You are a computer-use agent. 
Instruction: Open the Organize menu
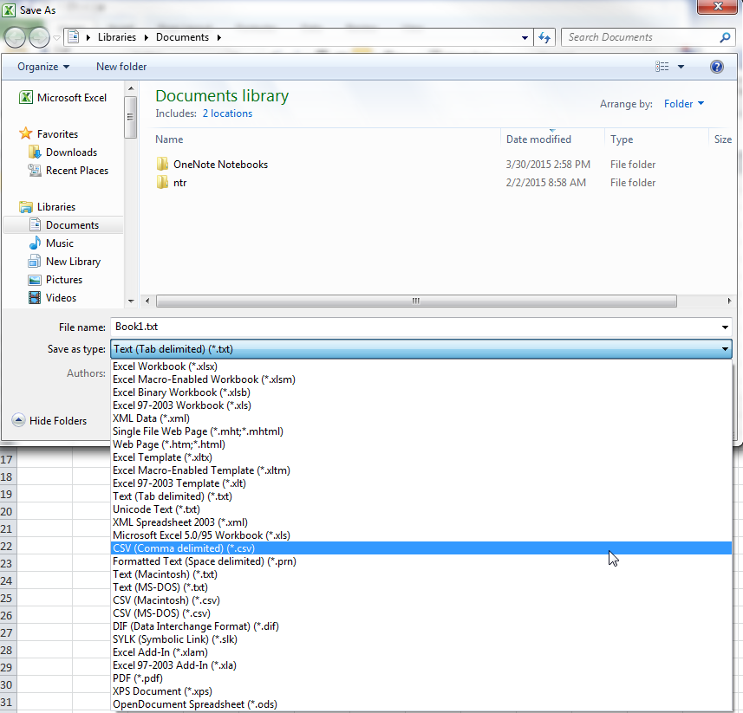(43, 67)
